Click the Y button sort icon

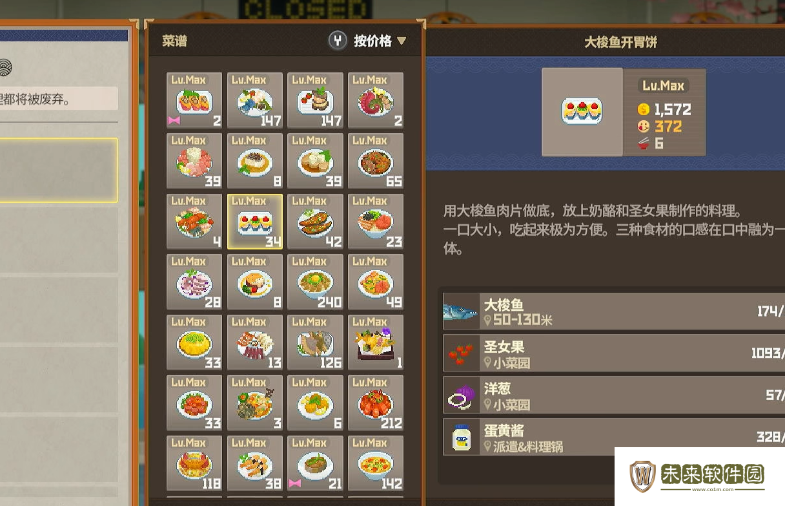(338, 41)
